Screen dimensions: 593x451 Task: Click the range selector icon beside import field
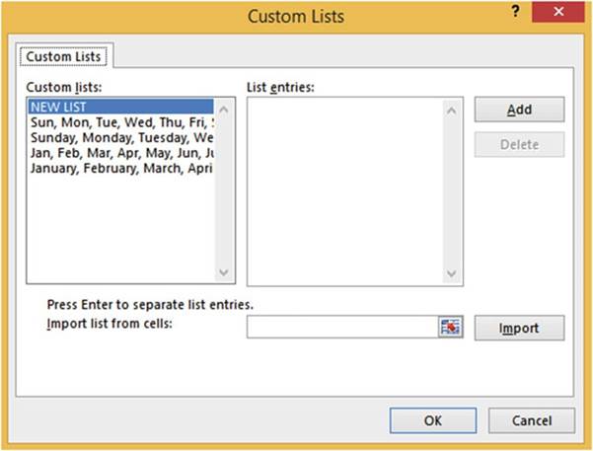coord(450,328)
